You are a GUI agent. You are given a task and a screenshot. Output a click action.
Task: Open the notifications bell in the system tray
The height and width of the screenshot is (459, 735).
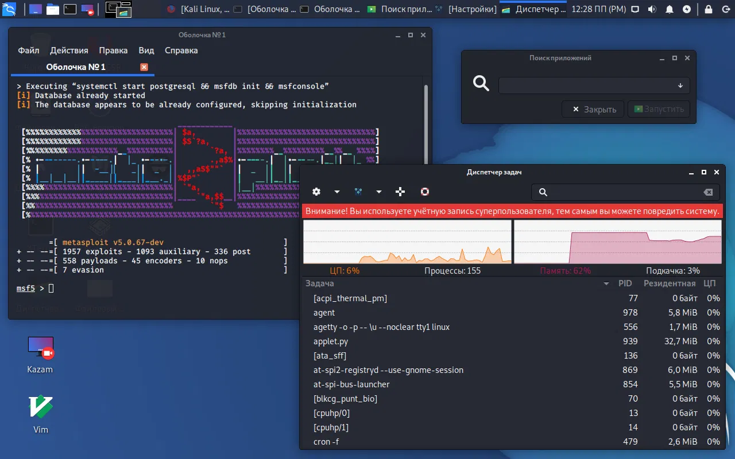click(x=670, y=9)
